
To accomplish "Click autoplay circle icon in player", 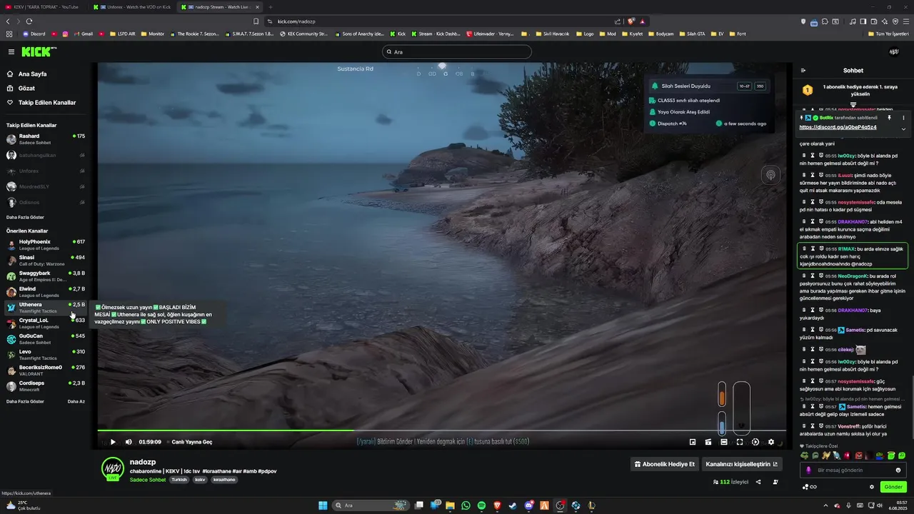I will (755, 442).
